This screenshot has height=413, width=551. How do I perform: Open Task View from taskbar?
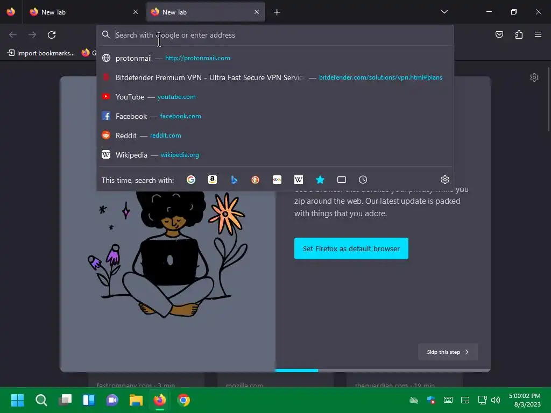point(65,400)
